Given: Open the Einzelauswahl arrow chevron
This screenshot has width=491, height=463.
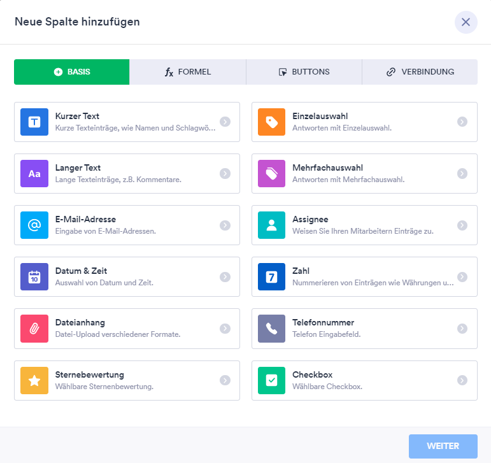Looking at the screenshot, I should [462, 122].
